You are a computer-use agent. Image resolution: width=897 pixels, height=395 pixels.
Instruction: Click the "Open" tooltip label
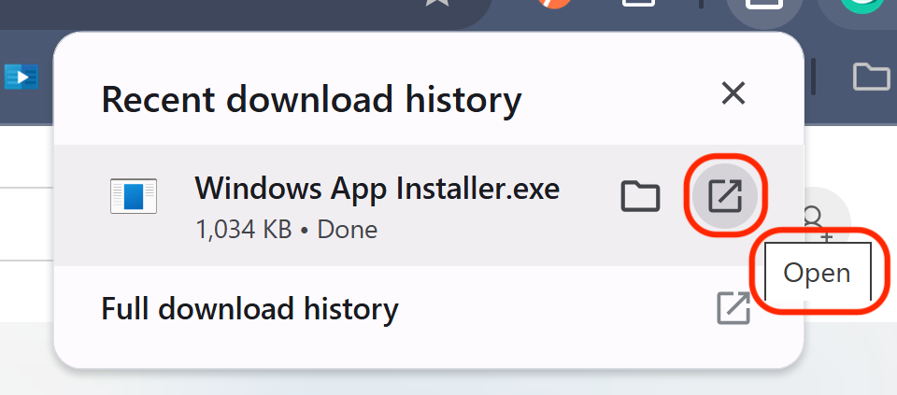[817, 273]
